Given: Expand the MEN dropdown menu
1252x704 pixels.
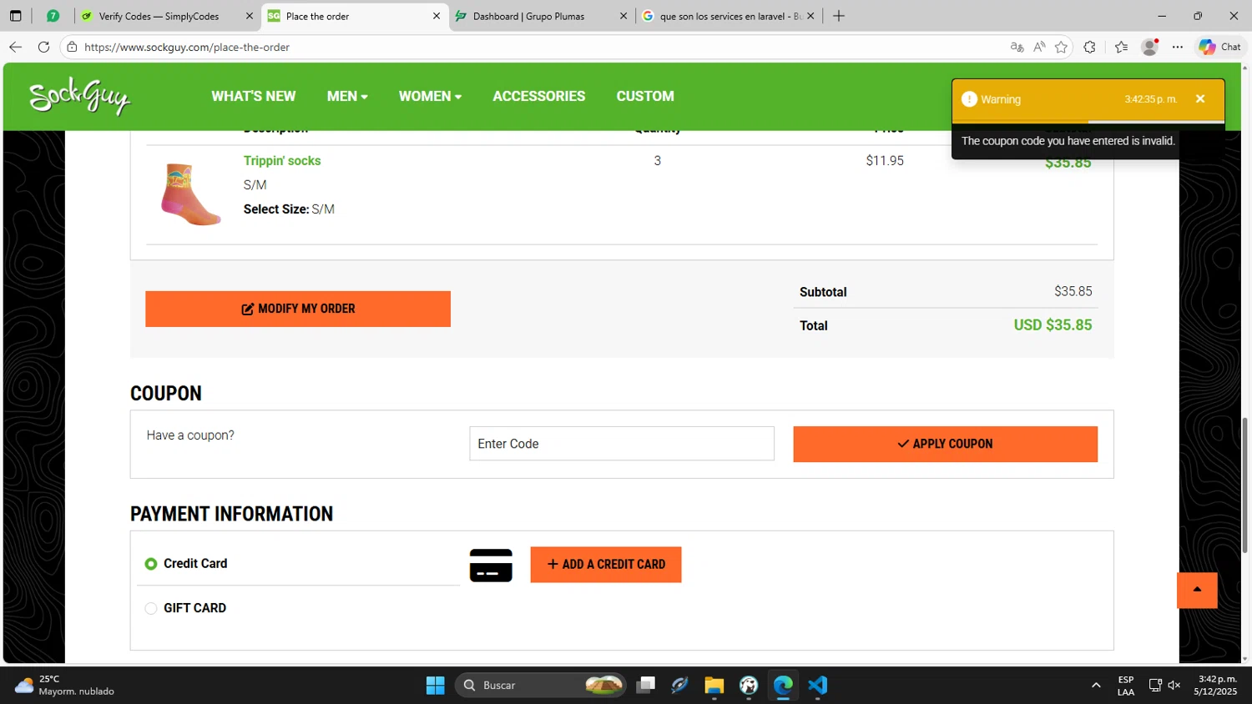Looking at the screenshot, I should coord(347,96).
